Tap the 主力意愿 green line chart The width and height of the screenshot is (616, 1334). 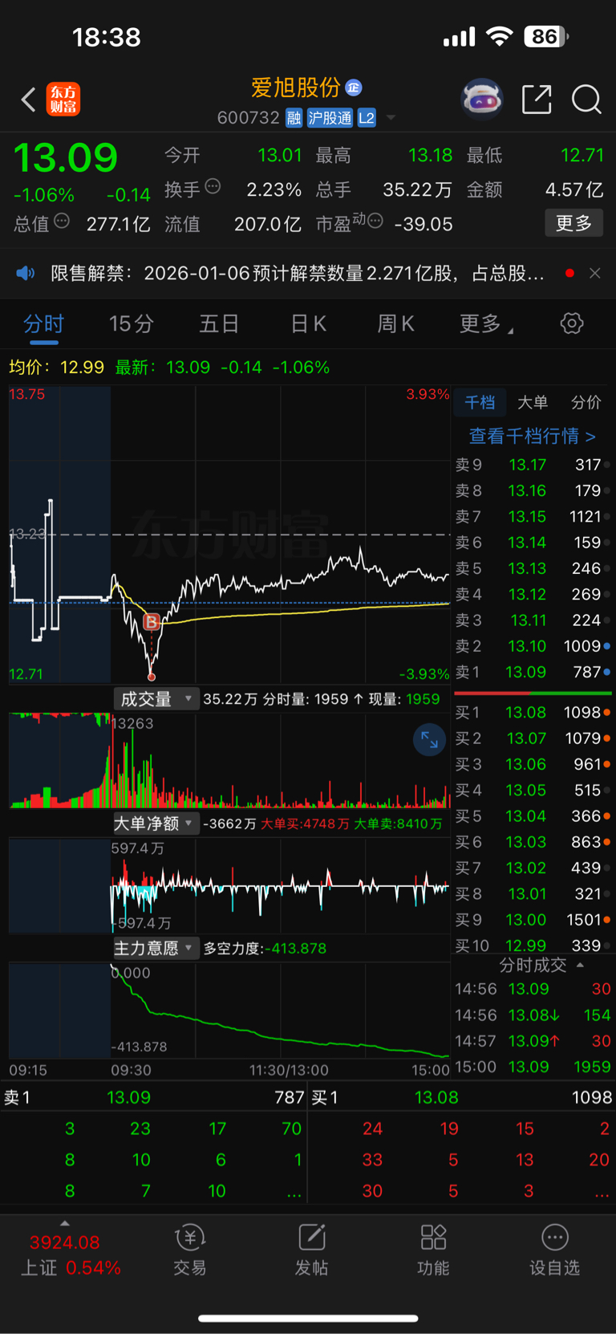[229, 1011]
